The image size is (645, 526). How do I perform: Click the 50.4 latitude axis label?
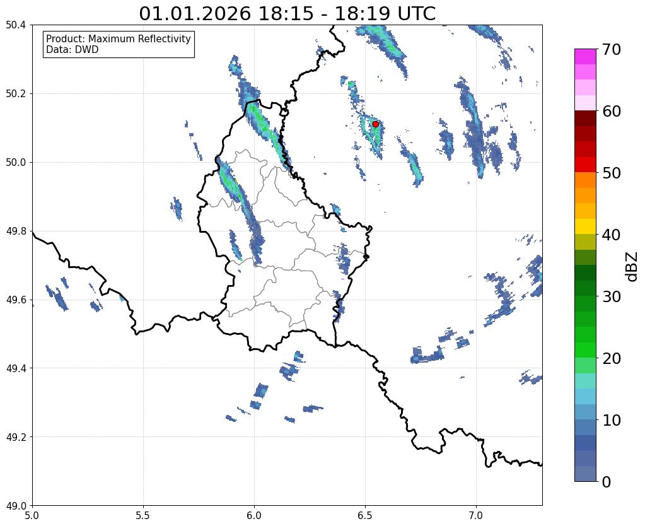[x=16, y=25]
